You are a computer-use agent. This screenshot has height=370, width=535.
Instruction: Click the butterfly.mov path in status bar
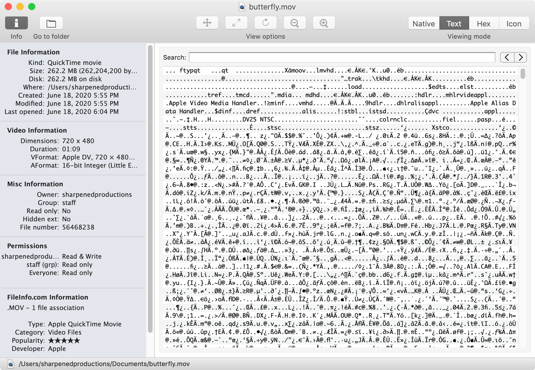click(x=104, y=364)
